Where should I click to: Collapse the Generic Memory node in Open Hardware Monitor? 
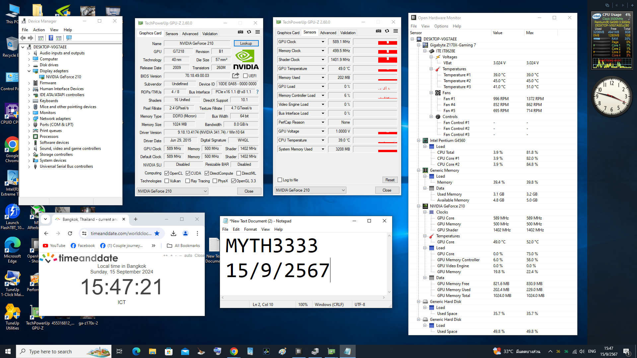point(419,170)
